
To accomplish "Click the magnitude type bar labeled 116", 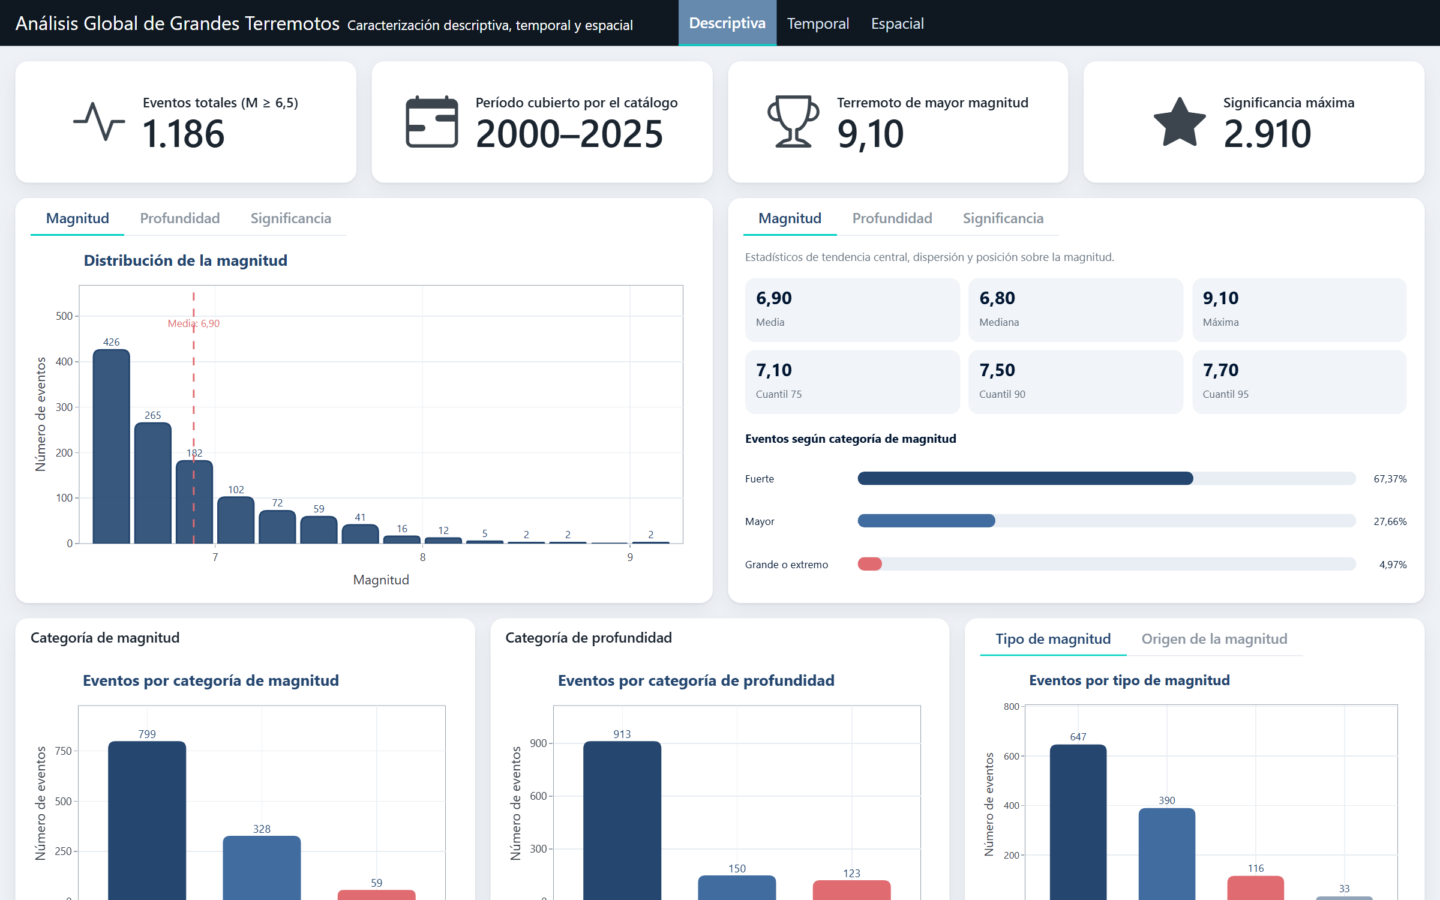I will click(x=1256, y=888).
